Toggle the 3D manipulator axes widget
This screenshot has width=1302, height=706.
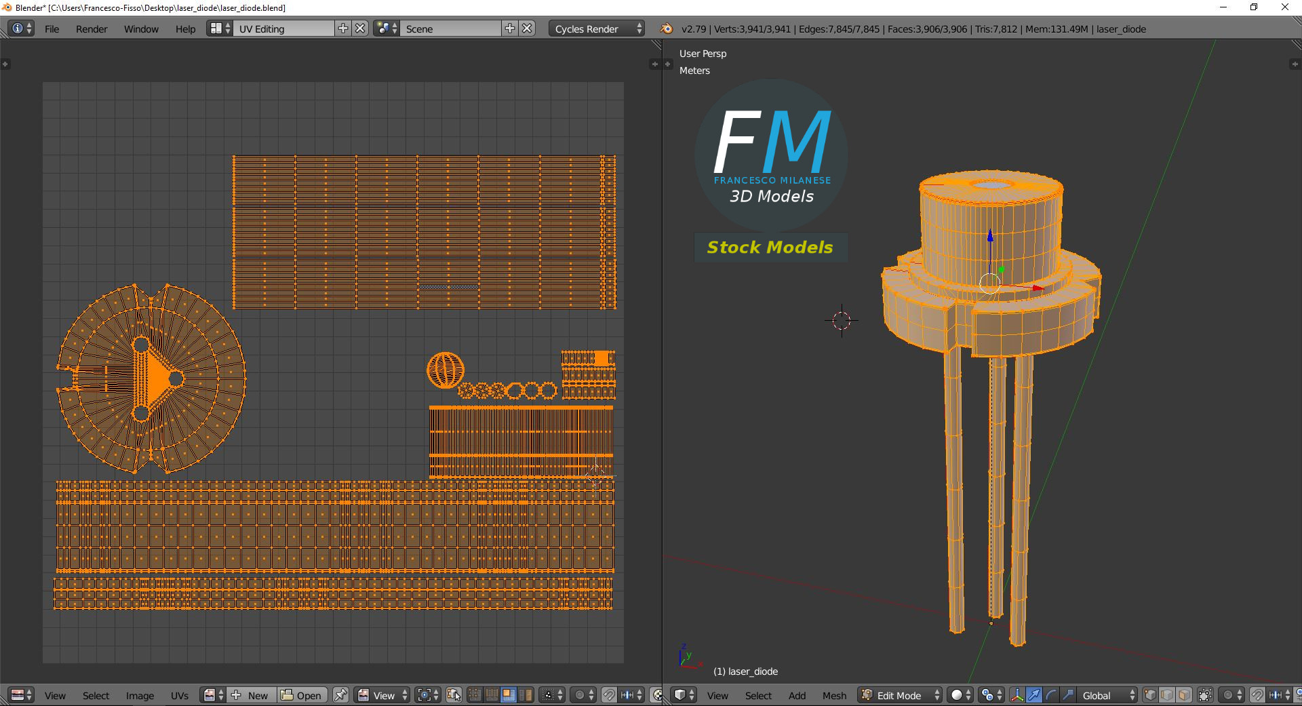(x=1017, y=695)
